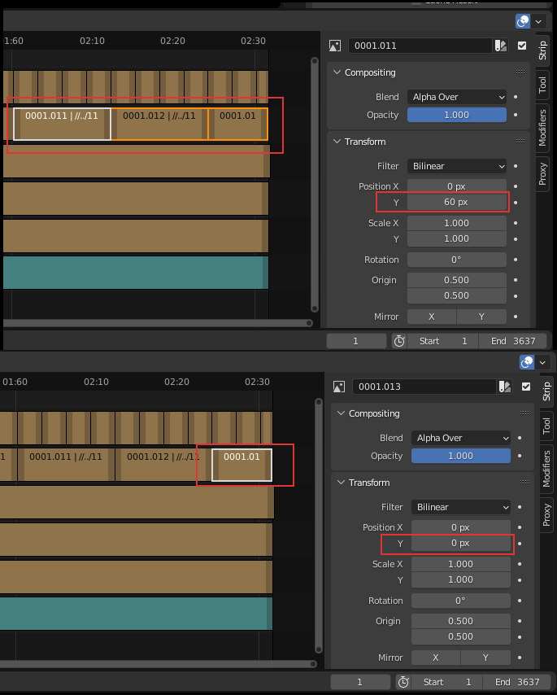This screenshot has height=695, width=557.
Task: Animate Rotation via dot icon in 0001.013 panel
Action: [x=520, y=601]
